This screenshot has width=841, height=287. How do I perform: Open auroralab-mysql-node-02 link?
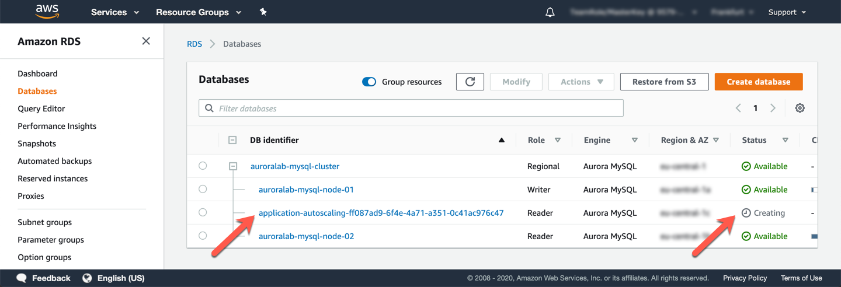tap(306, 236)
